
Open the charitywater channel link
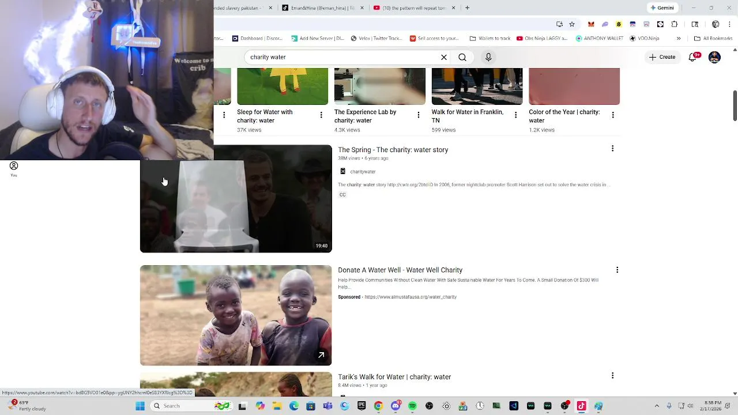(363, 172)
